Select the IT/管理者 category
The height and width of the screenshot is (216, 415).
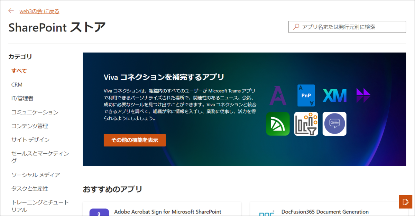(x=22, y=98)
